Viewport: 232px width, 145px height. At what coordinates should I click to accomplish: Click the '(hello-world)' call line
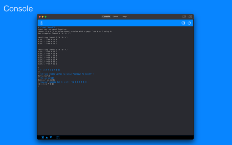47,78
